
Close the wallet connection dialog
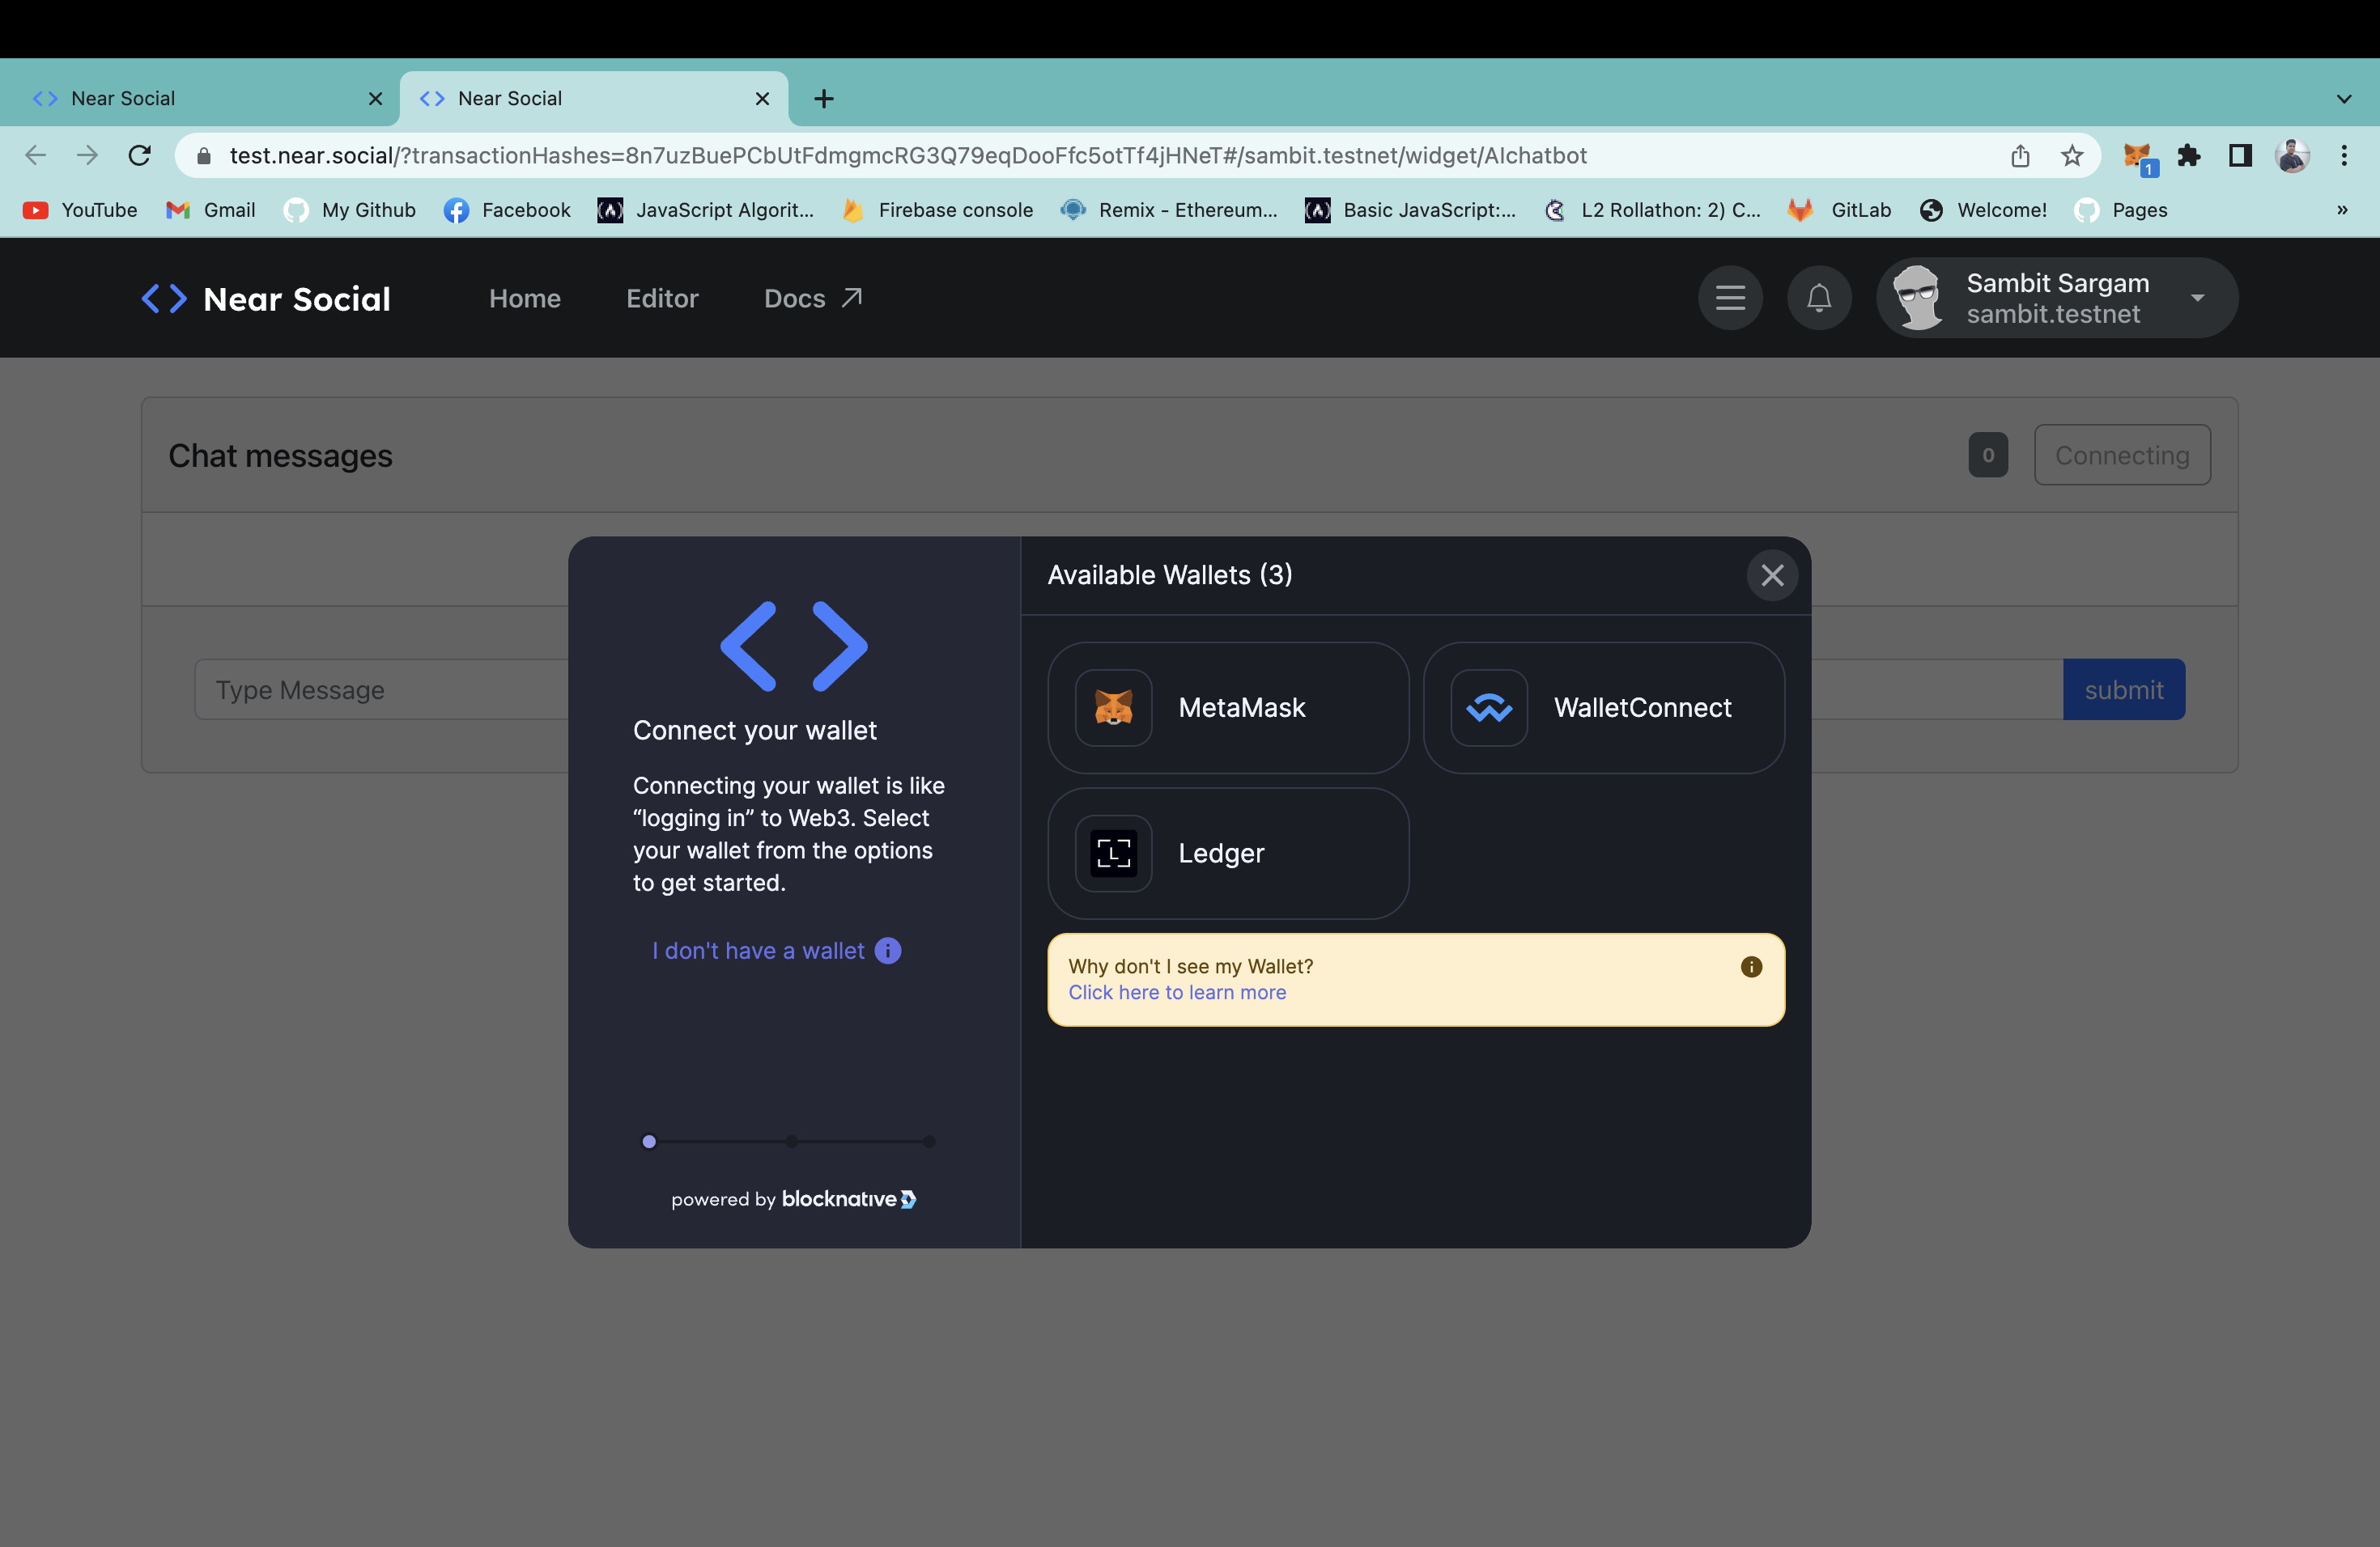click(1772, 575)
